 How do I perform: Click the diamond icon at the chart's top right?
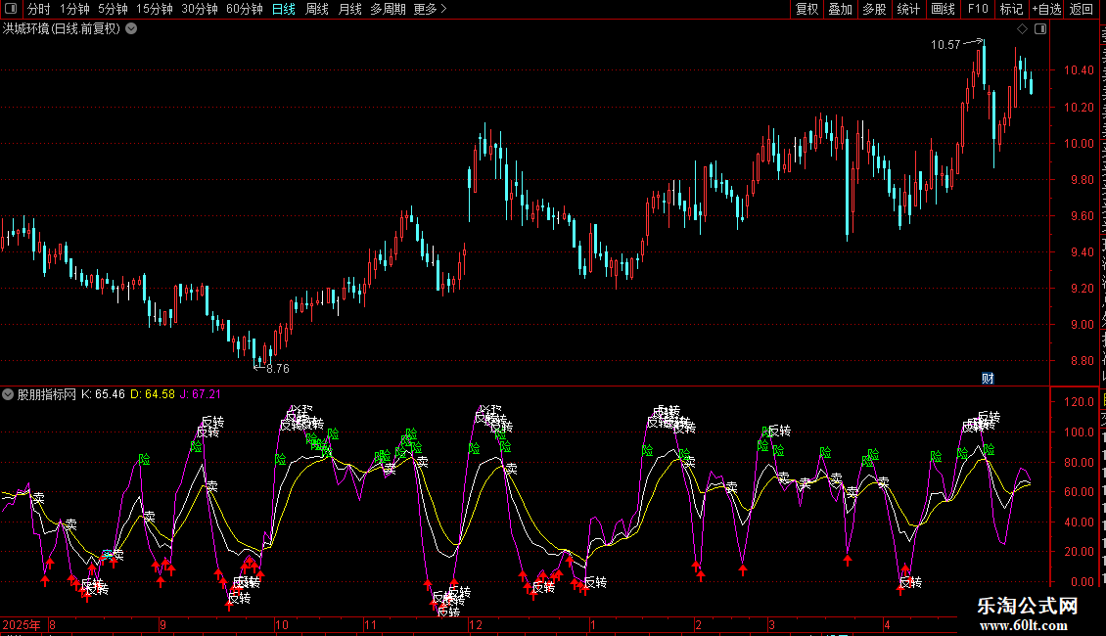[x=1022, y=29]
